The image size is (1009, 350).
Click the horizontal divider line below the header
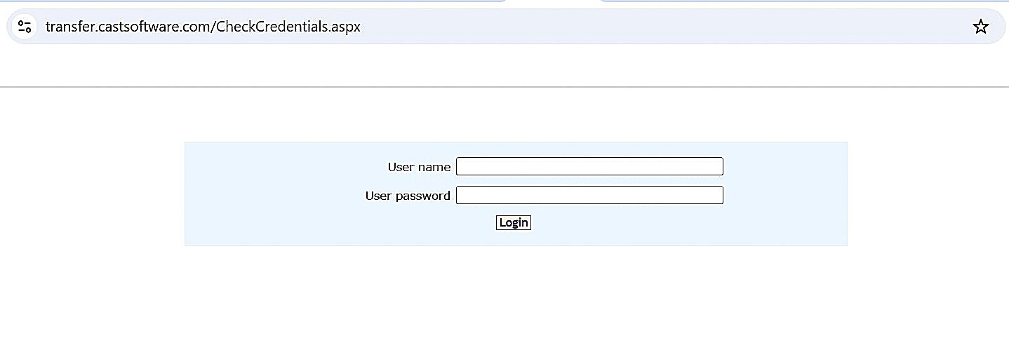tap(491, 87)
